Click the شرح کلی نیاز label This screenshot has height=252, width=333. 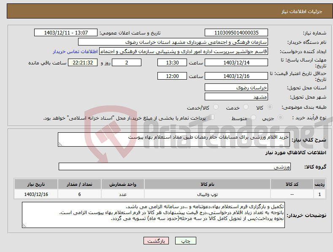(309, 140)
